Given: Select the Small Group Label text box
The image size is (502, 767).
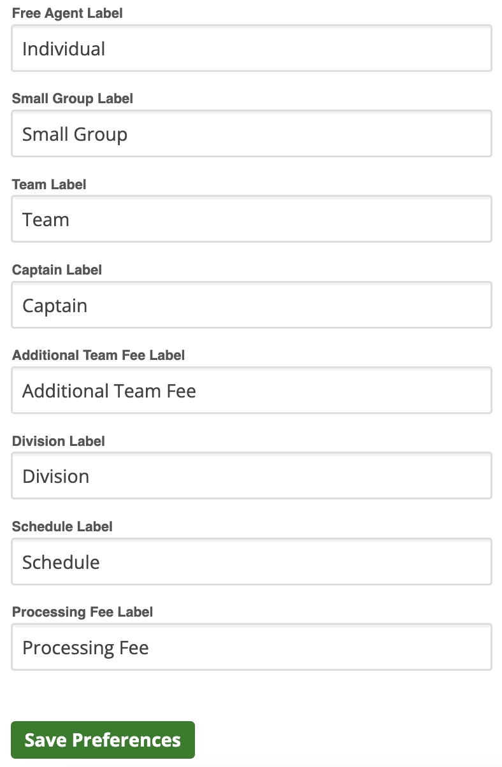Looking at the screenshot, I should tap(252, 134).
